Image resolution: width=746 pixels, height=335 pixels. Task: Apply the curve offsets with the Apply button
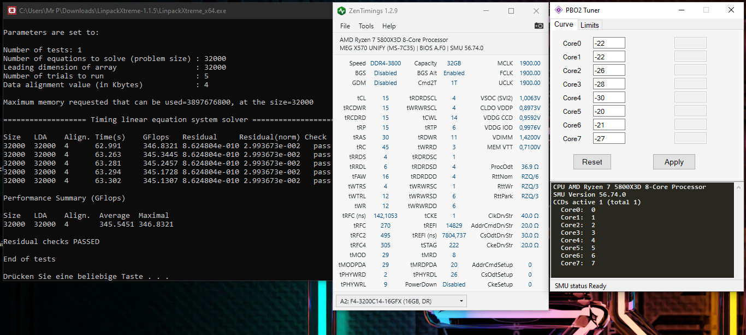(x=673, y=162)
